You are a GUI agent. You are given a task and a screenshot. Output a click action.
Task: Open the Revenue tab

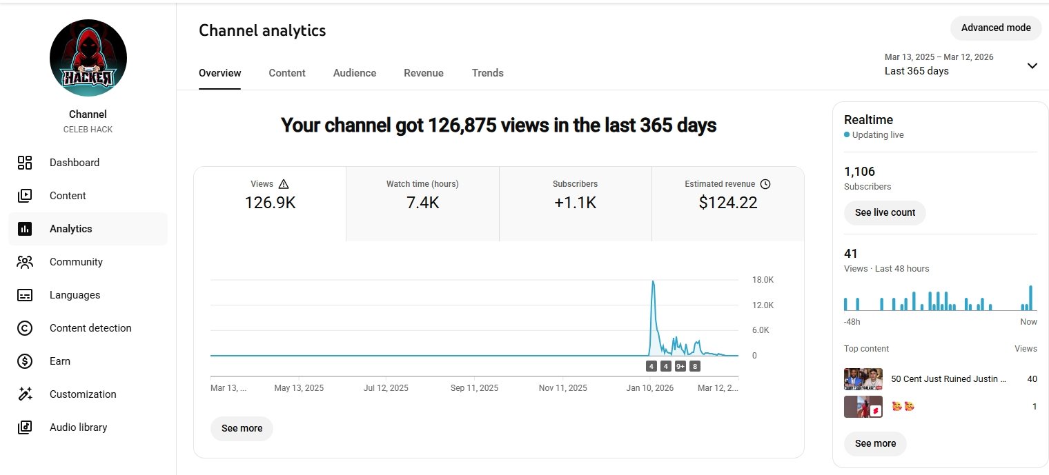pyautogui.click(x=424, y=73)
